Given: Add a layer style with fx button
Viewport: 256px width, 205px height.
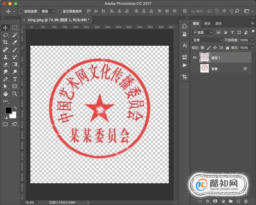Looking at the screenshot, I should pyautogui.click(x=208, y=201).
